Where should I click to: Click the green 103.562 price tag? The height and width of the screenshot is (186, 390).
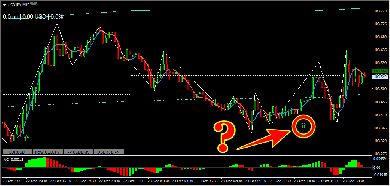click(x=380, y=71)
